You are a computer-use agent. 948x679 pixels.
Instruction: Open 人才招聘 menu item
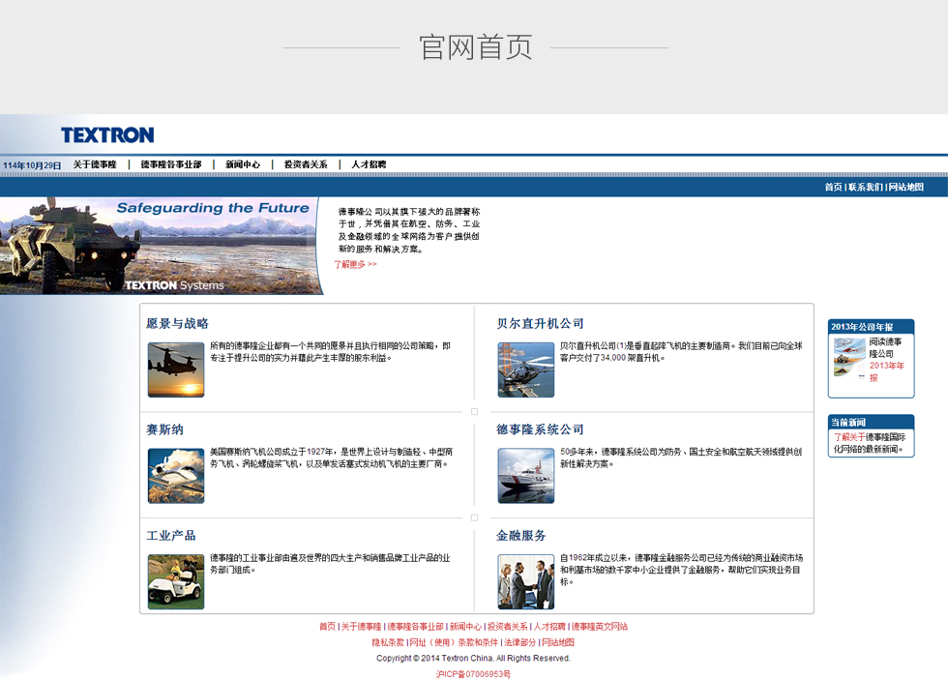[x=369, y=164]
